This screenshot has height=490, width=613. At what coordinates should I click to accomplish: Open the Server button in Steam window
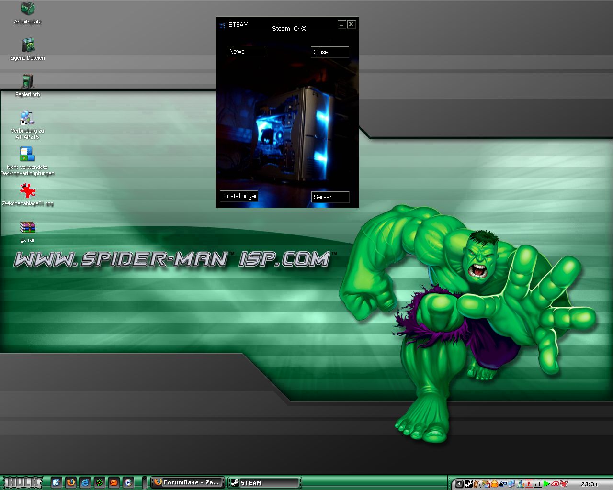coord(330,197)
